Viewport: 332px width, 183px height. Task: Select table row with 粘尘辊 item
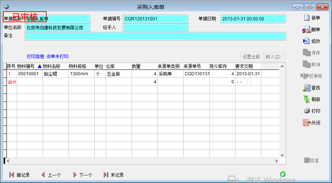click(51, 74)
